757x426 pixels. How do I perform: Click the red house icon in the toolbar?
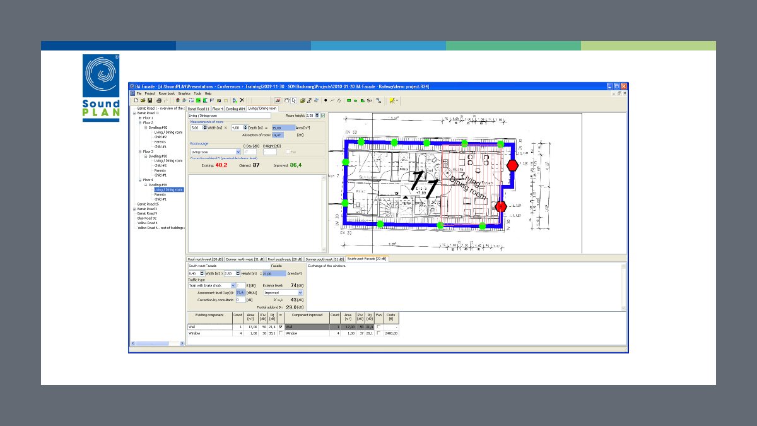pyautogui.click(x=177, y=100)
